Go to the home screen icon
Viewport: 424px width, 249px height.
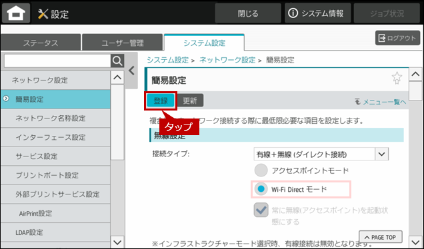pos(16,13)
